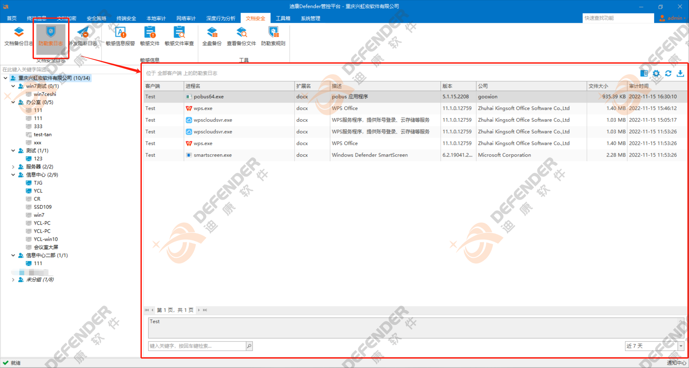Select wpscloudsvr.exe row at 15:05:17
This screenshot has height=368, width=689.
pos(415,120)
